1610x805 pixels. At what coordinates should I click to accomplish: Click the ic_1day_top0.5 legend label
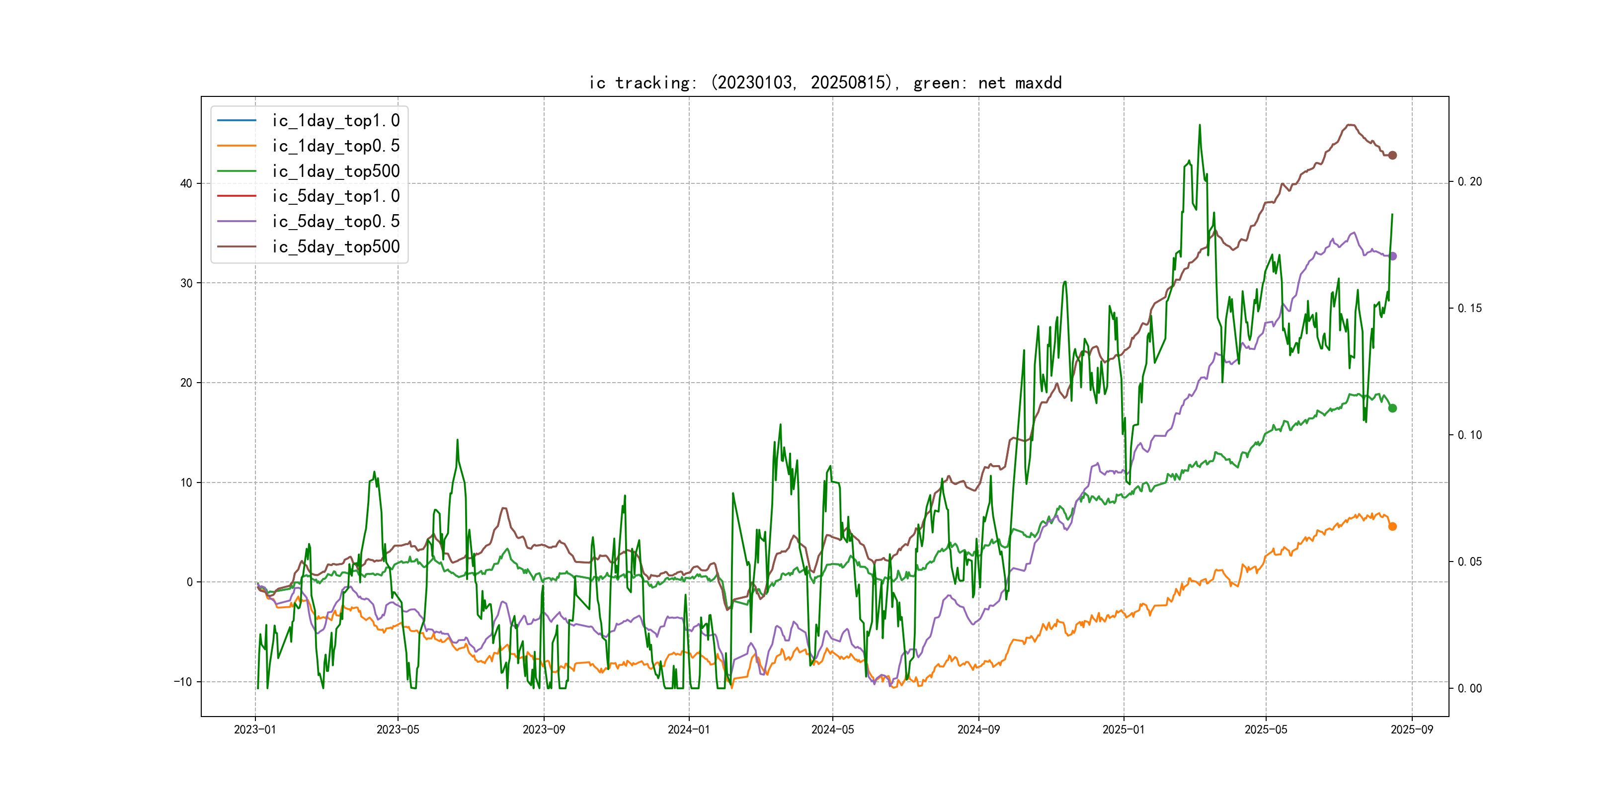coord(335,146)
